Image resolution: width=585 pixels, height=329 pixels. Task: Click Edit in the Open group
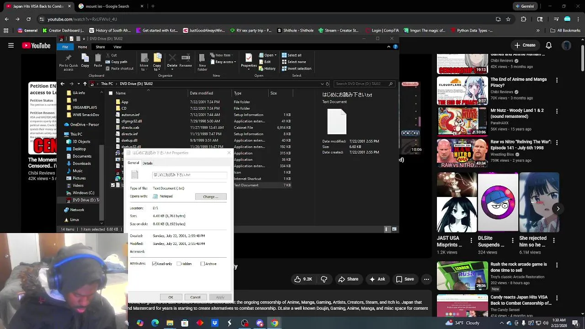(x=265, y=62)
